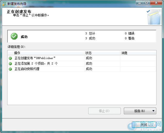164x133 pixels.
Task: Minimize the 新建发布向导 window
Action: (139, 3)
